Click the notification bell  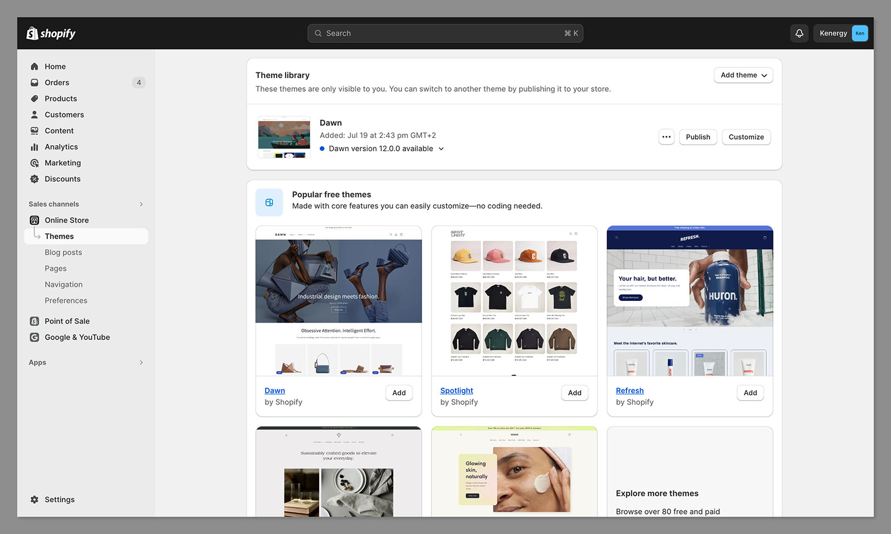(x=799, y=33)
